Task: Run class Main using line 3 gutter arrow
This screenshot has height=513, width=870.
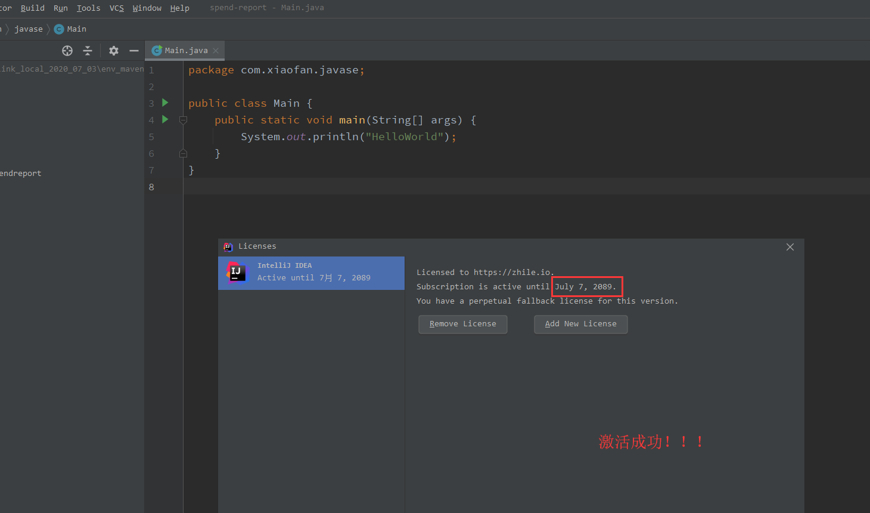Action: coord(165,103)
